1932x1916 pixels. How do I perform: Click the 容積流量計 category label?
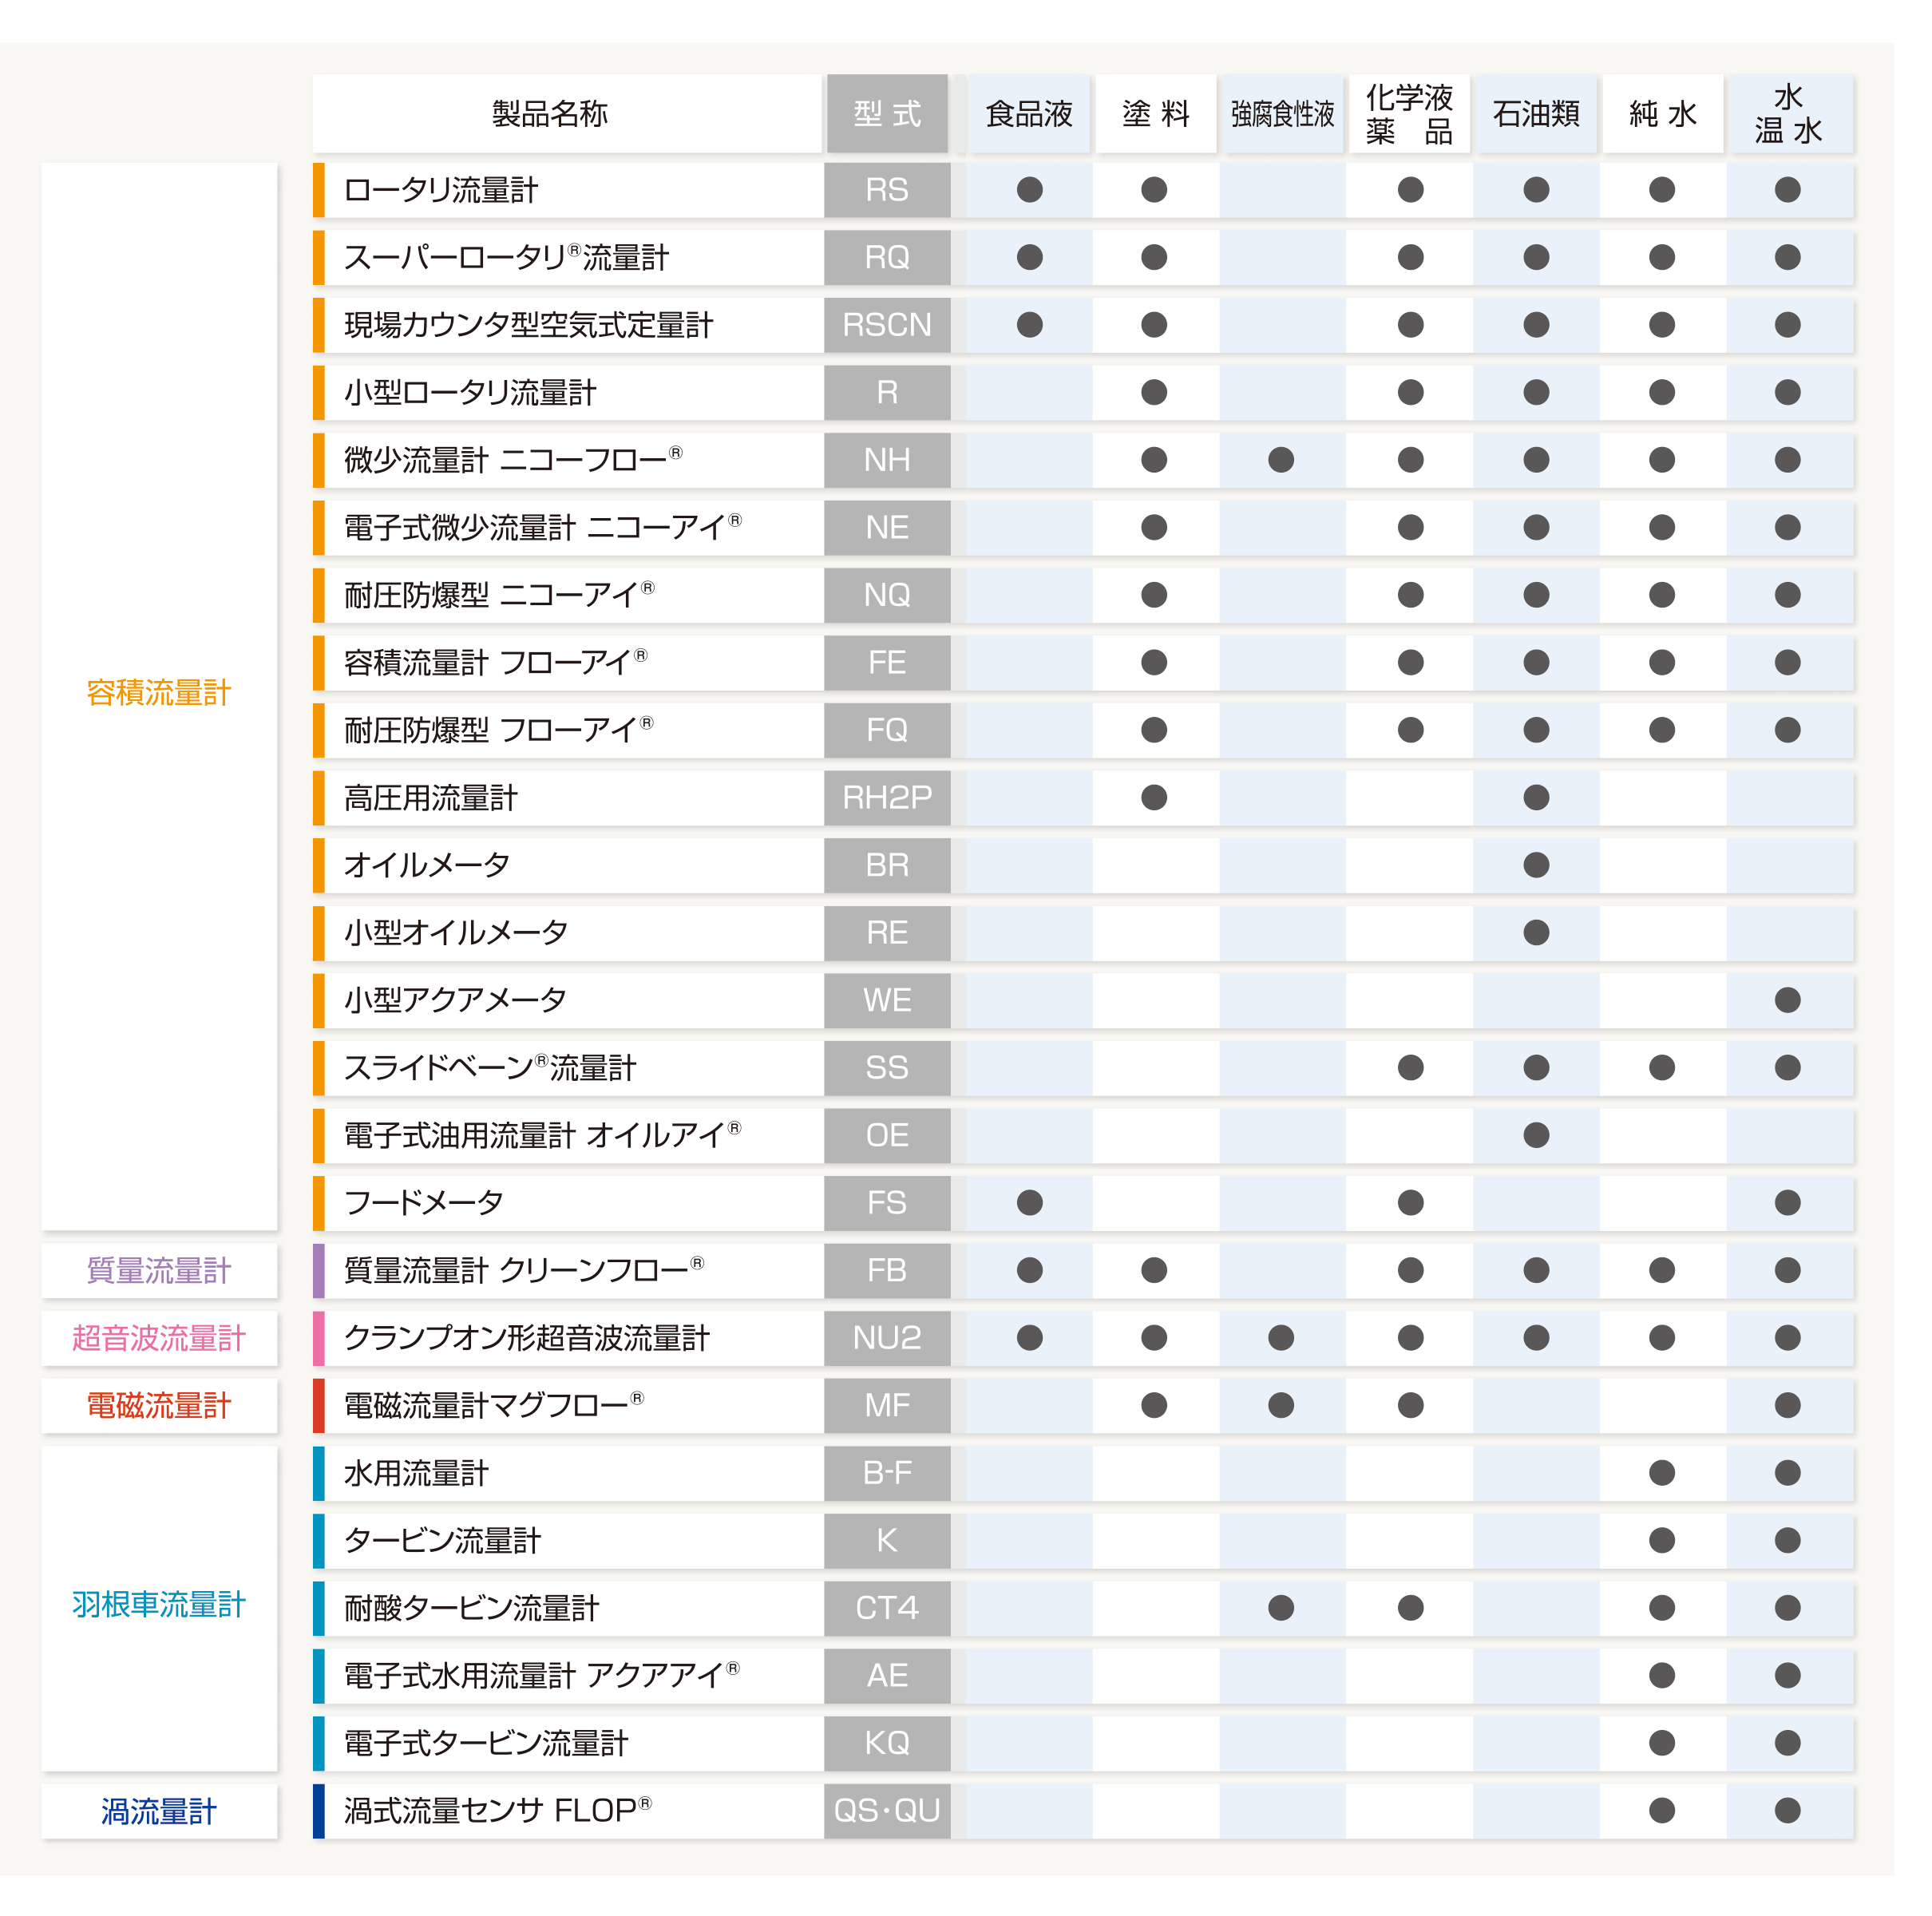click(x=159, y=693)
